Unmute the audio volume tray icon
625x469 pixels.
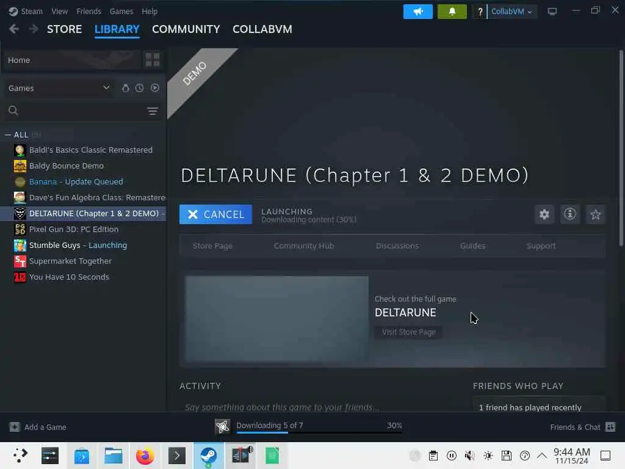469,456
